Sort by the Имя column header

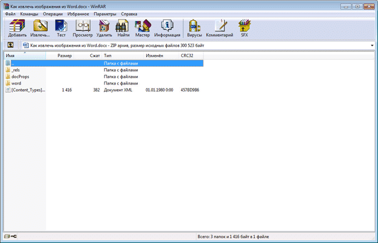click(25, 56)
